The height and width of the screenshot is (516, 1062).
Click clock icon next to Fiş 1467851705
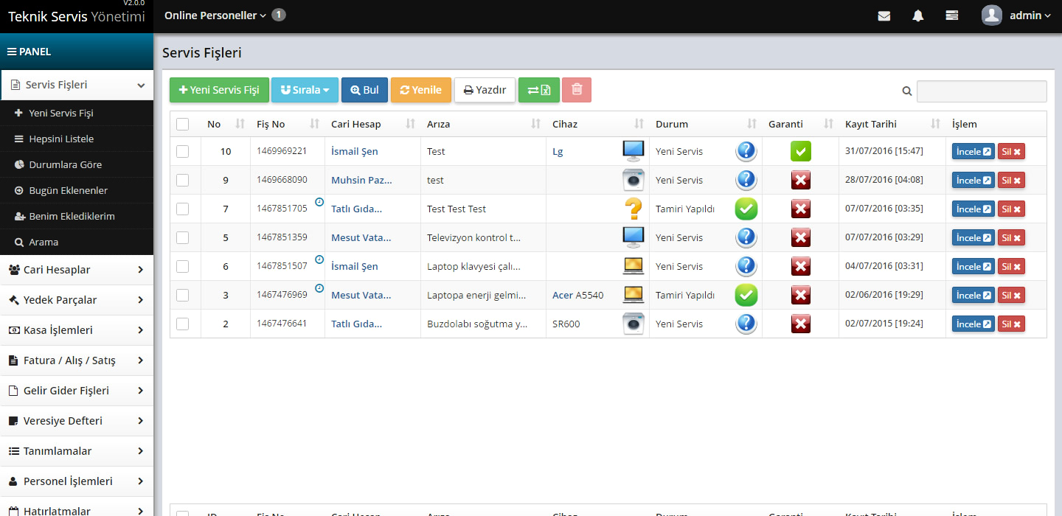pos(319,201)
